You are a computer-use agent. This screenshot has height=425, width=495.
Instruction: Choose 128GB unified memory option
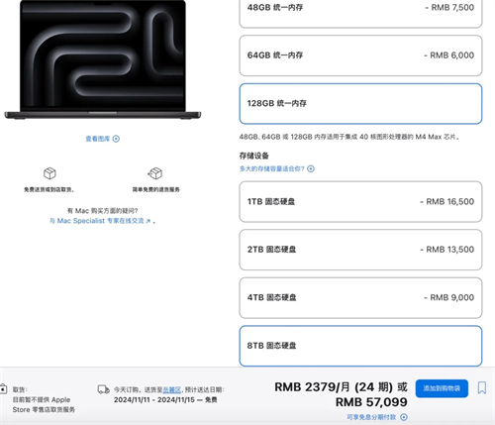[x=360, y=104]
